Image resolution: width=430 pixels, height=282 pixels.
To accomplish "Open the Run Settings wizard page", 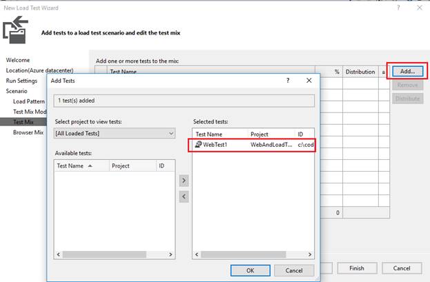I will click(21, 81).
